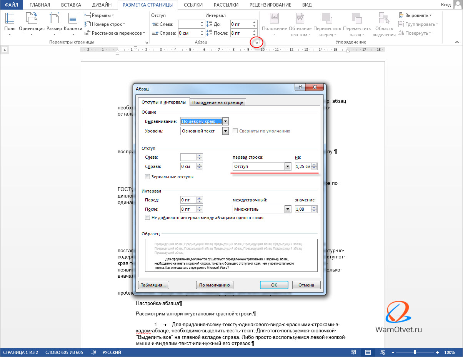Click the help question mark in Абзац dialog

pos(300,87)
